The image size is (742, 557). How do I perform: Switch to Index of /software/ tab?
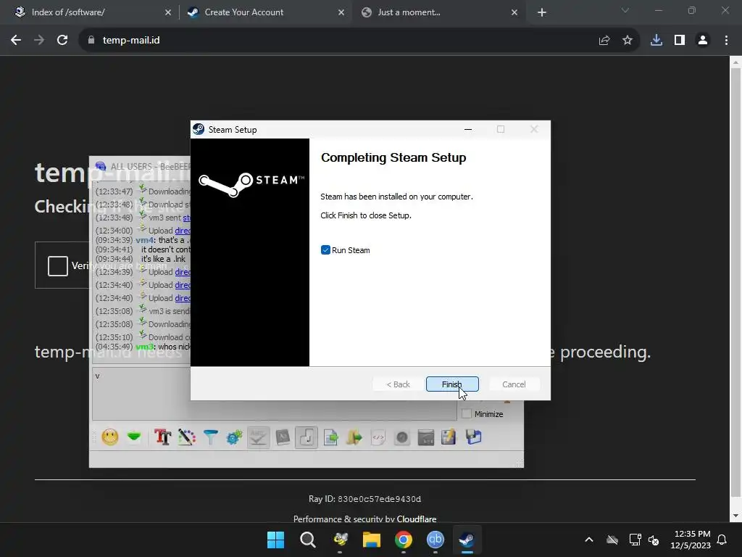(92, 12)
